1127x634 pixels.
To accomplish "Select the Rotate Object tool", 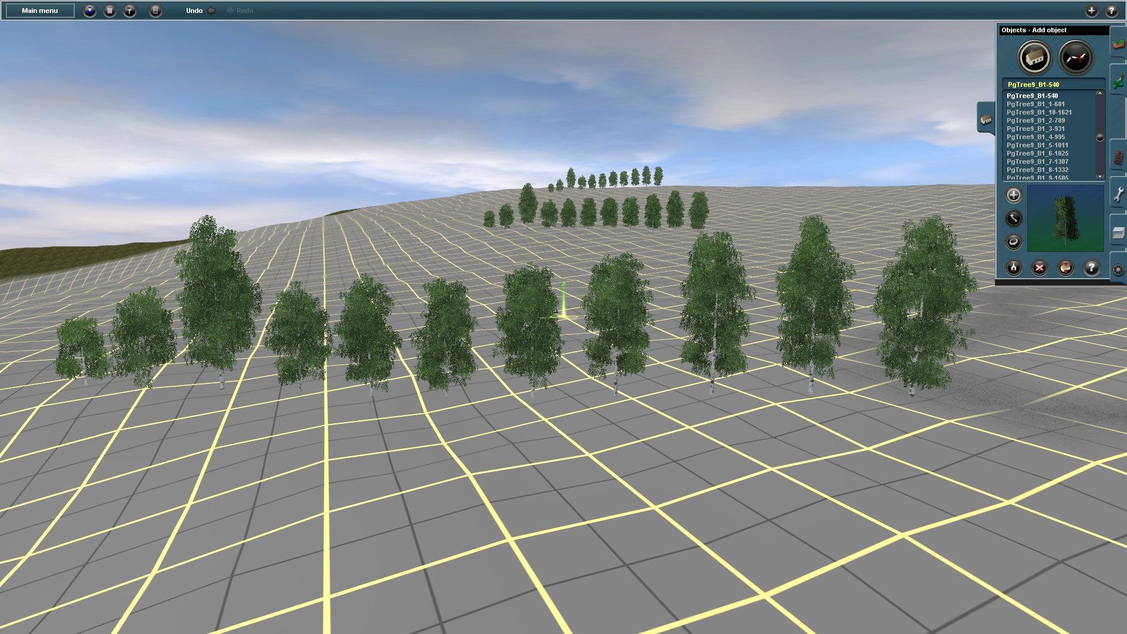I will 1014,242.
